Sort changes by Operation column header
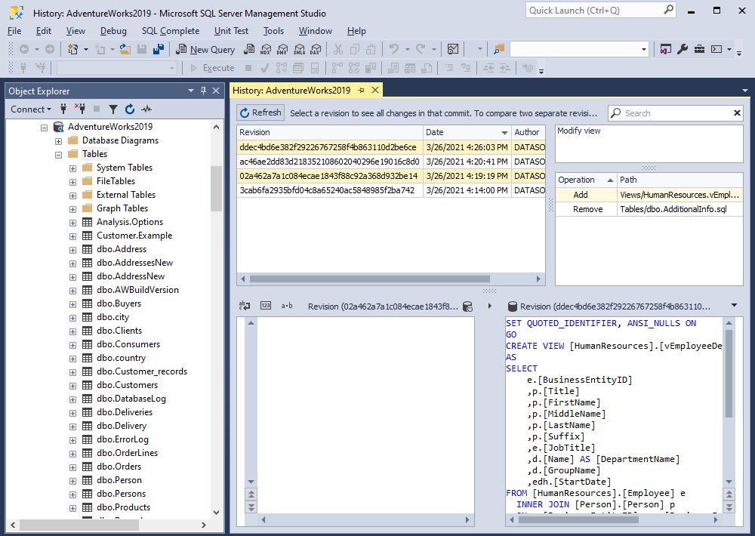This screenshot has width=755, height=536. point(586,180)
